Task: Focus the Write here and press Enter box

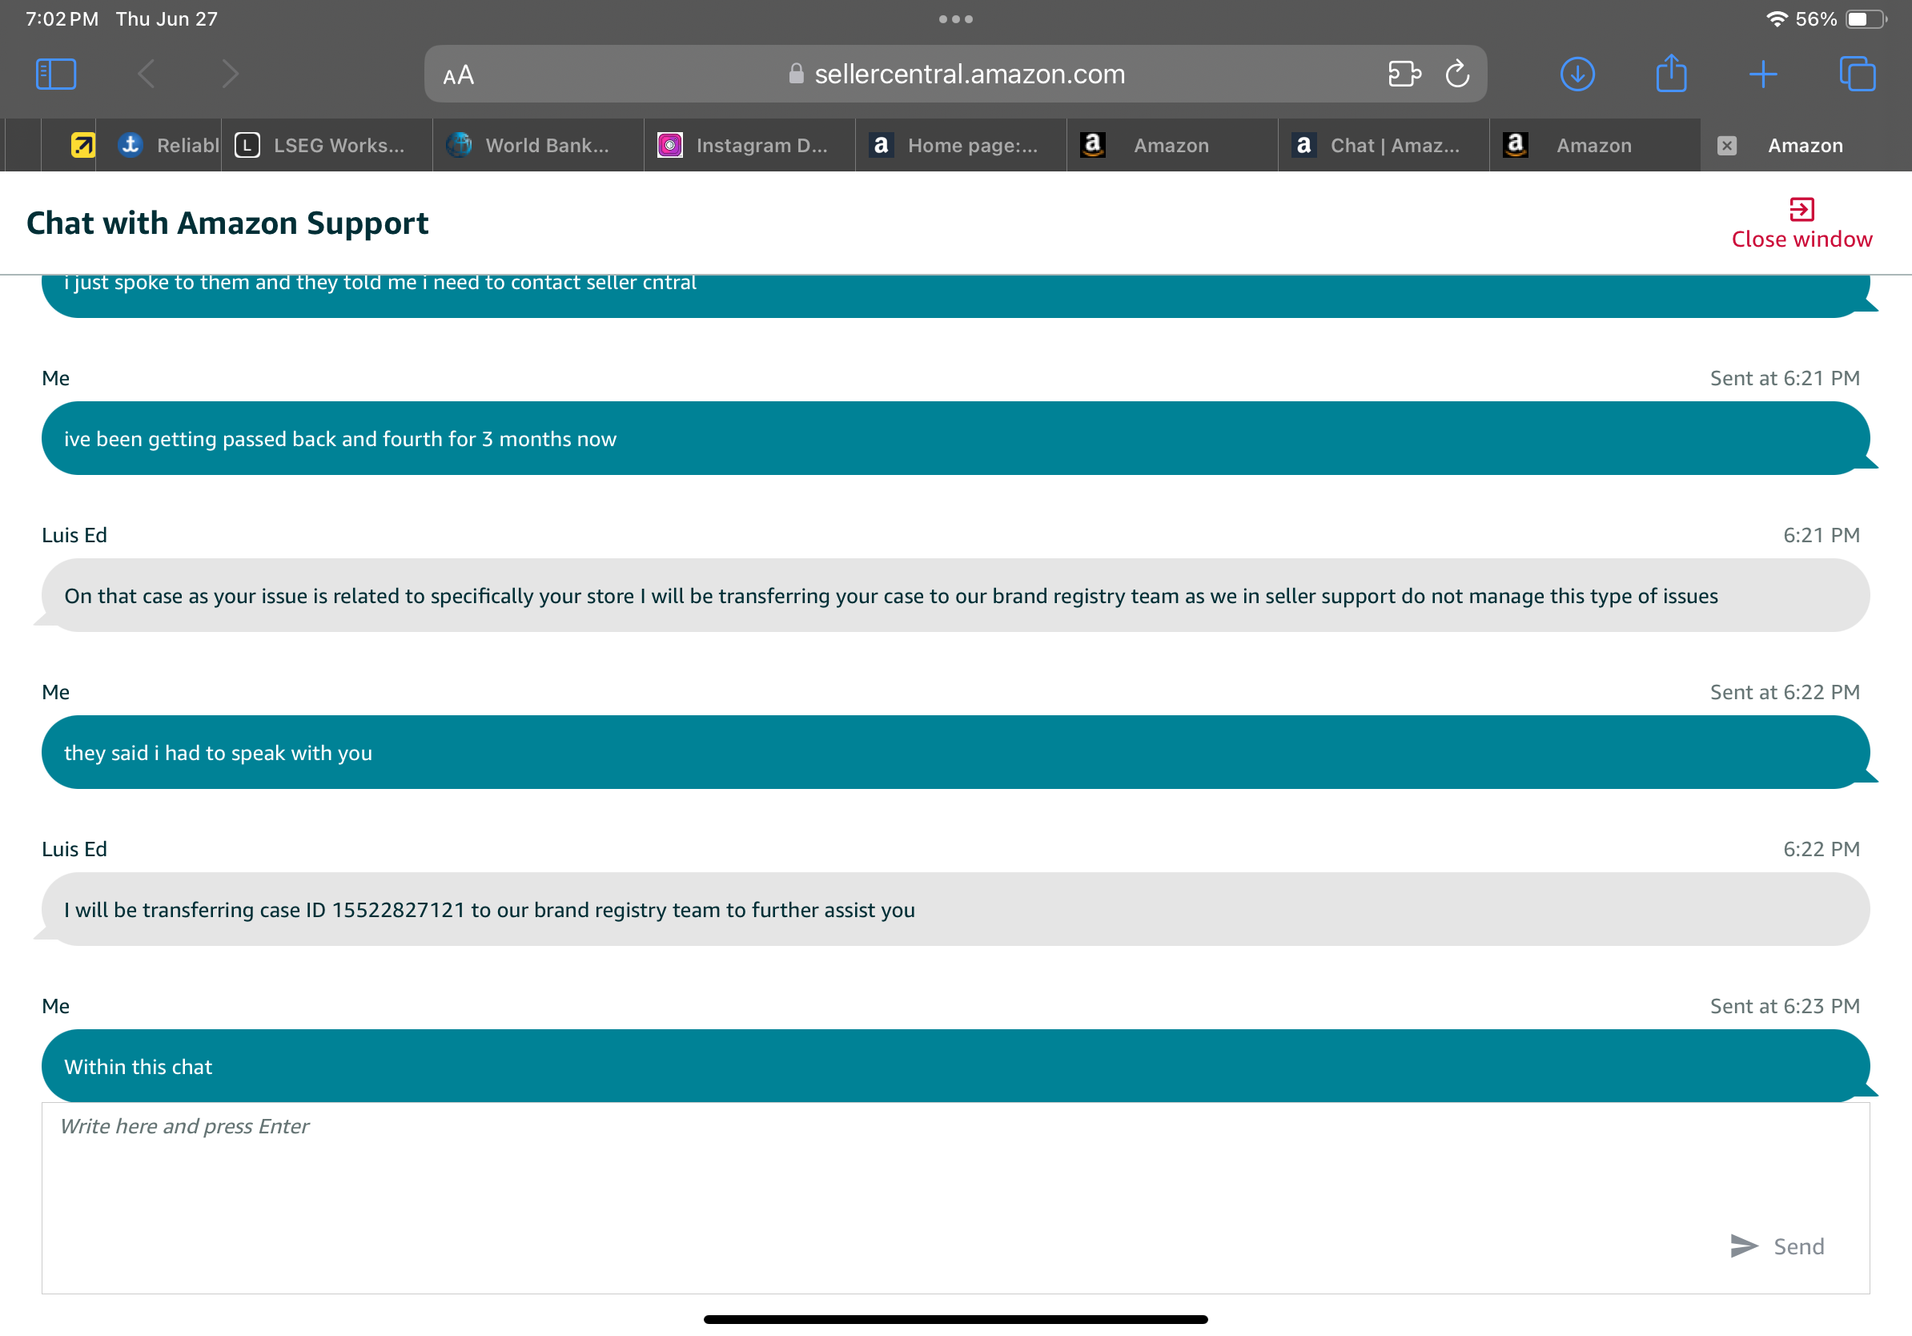Action: [x=956, y=1198]
